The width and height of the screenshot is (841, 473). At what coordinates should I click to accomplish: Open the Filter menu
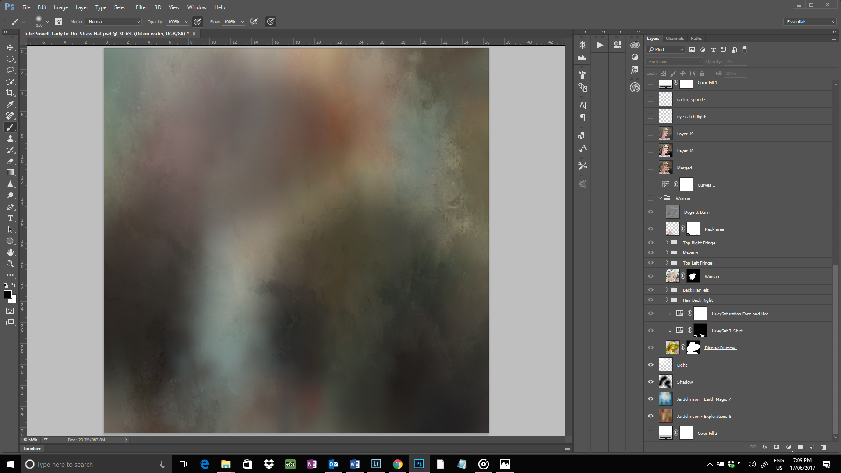pos(141,7)
